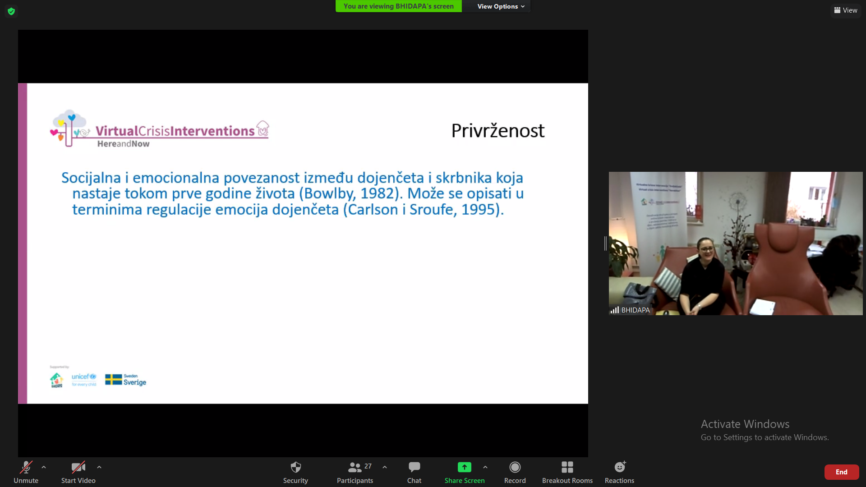Image resolution: width=866 pixels, height=487 pixels.
Task: Start recording with Record icon
Action: click(x=515, y=472)
